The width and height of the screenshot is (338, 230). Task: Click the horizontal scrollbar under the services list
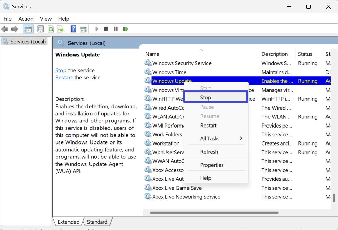[x=214, y=213]
